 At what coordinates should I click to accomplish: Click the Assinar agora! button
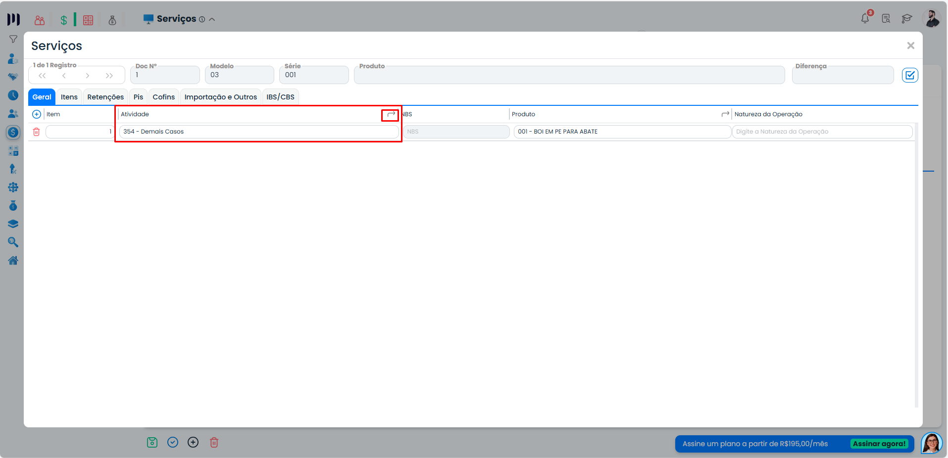pos(880,444)
